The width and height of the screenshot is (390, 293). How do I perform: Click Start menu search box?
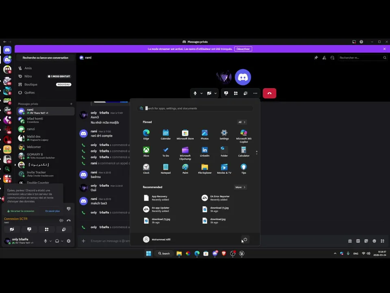pyautogui.click(x=195, y=108)
